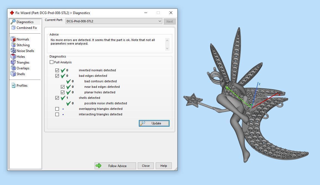This screenshot has height=185, width=320.
Task: Open the Current Part dropdown
Action: [x=114, y=21]
